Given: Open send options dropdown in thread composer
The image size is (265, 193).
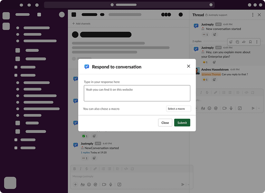Looking at the screenshot, I should pyautogui.click(x=259, y=108).
